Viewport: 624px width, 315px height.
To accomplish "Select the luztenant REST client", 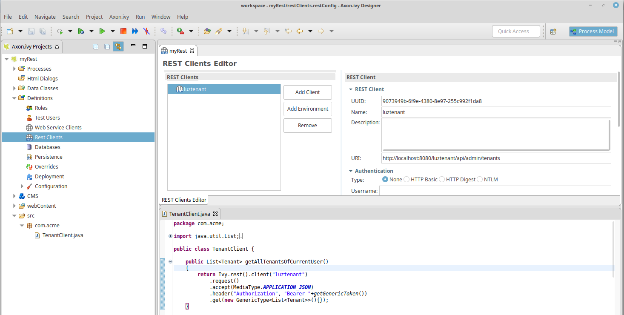I will 224,89.
